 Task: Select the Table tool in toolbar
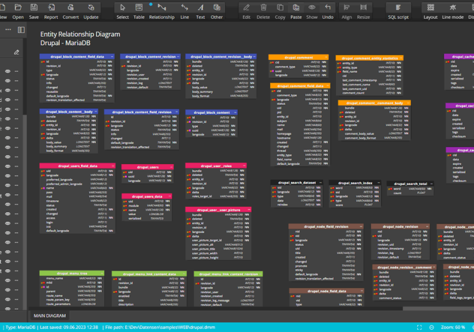tap(139, 8)
